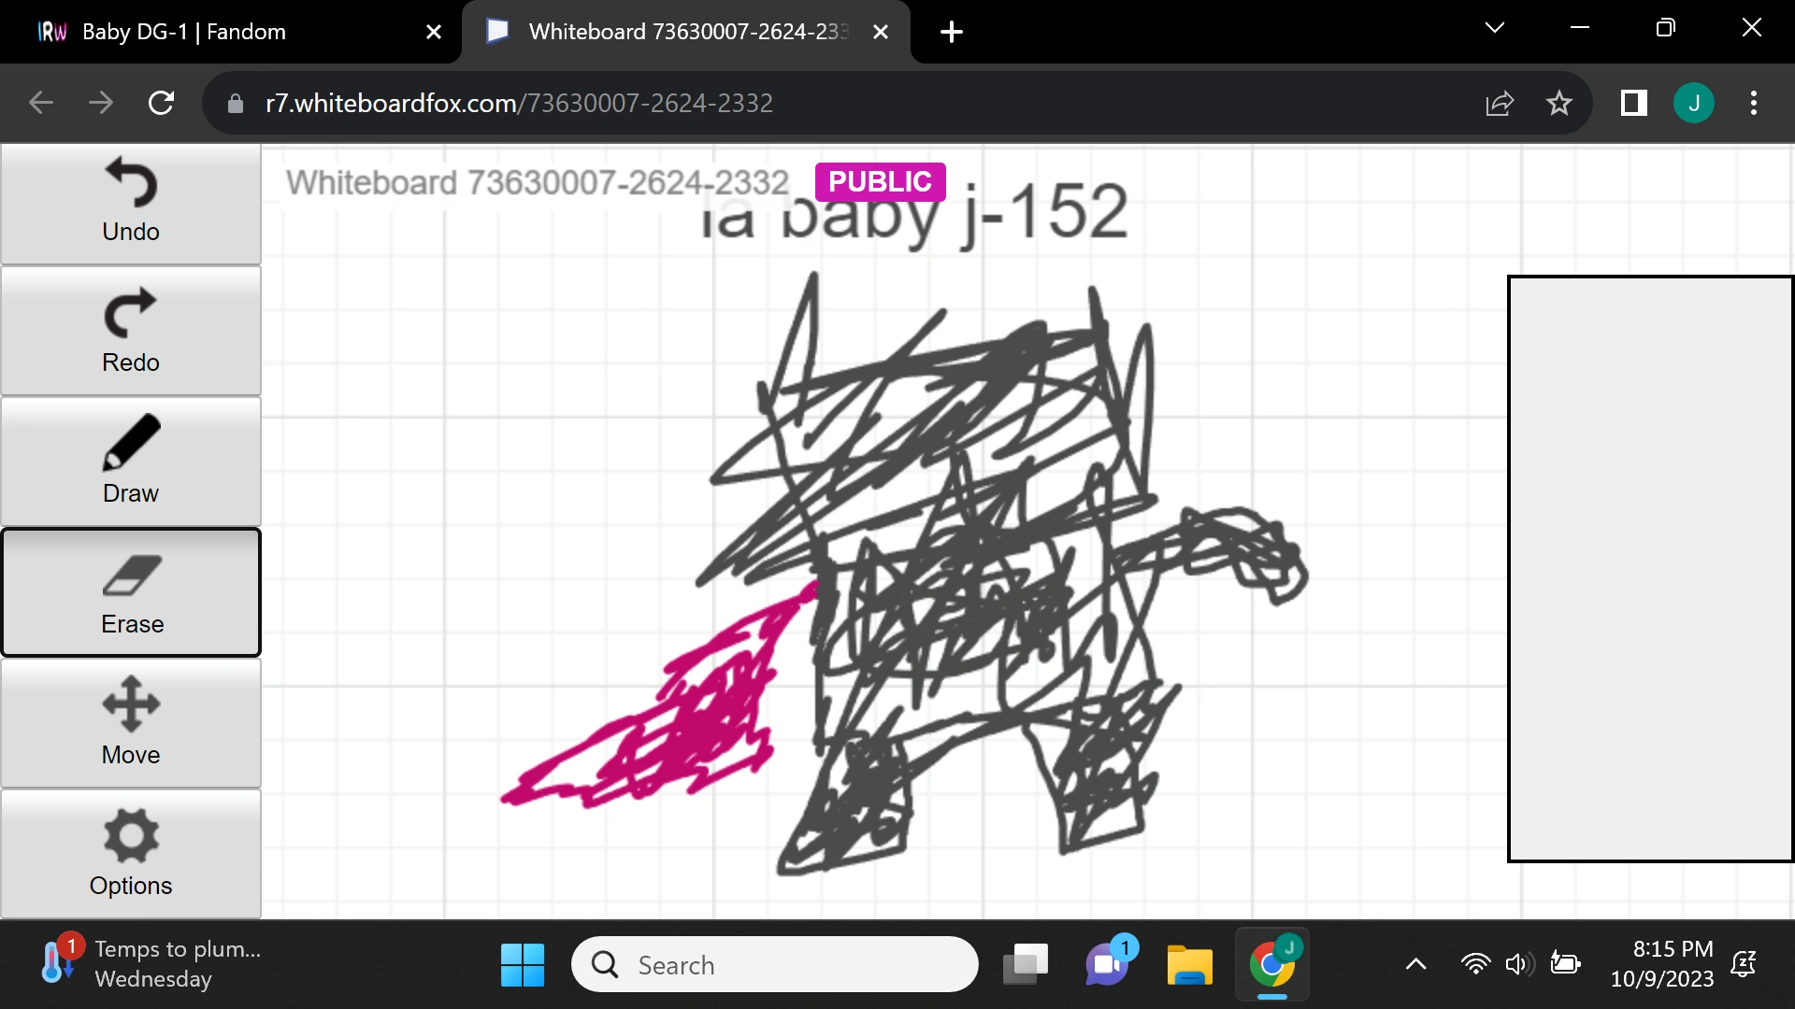Open File Explorer from taskbar

pos(1189,964)
